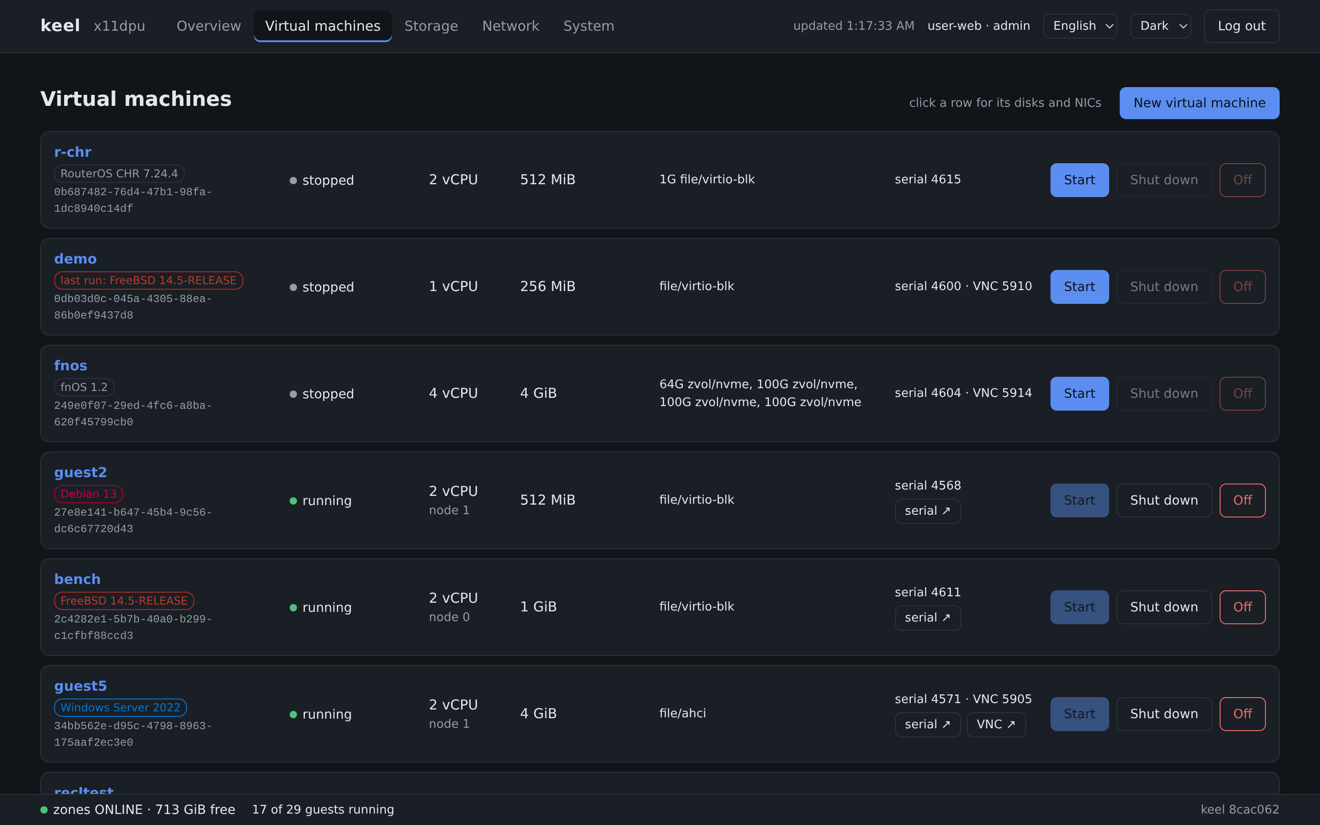Open the r-chr VM name link

(x=72, y=152)
